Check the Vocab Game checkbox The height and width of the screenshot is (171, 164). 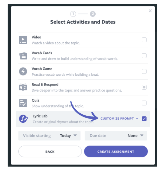coord(144,71)
